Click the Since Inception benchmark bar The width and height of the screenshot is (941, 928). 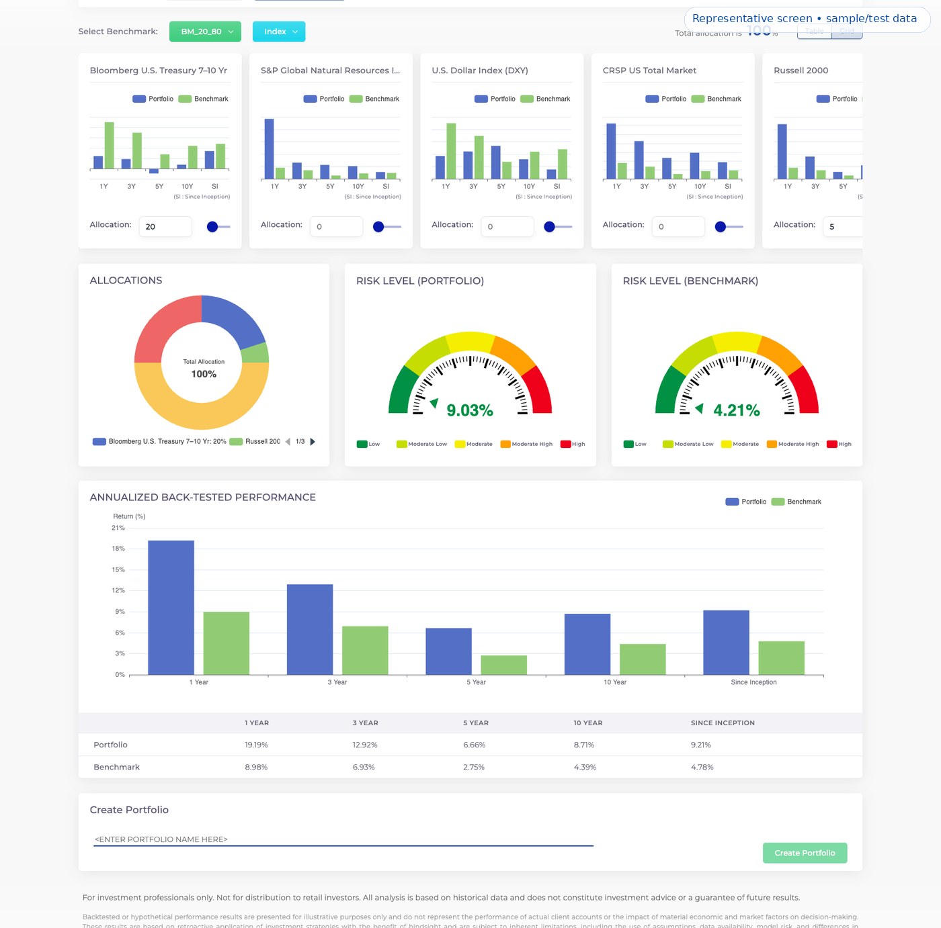pyautogui.click(x=781, y=657)
